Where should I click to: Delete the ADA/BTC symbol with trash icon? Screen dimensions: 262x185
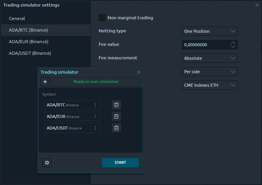pyautogui.click(x=116, y=105)
